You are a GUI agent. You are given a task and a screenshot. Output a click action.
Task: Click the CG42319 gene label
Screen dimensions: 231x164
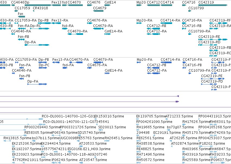pyautogui.click(x=206, y=2)
